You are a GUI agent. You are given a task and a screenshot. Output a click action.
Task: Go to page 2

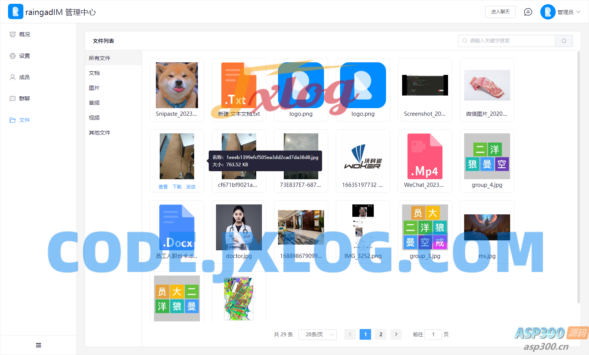click(x=381, y=334)
